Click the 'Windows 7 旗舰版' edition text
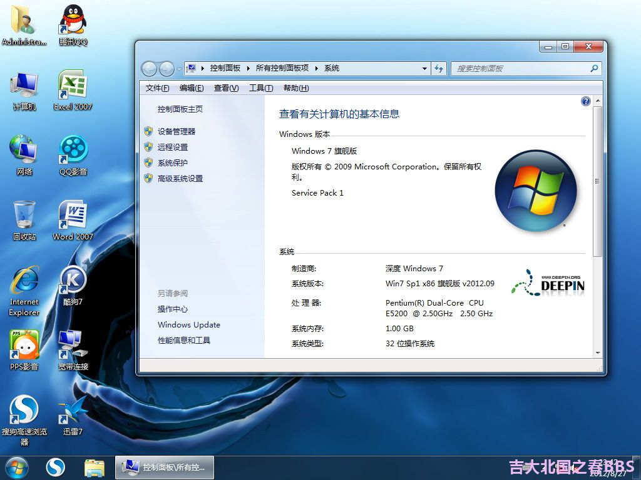The height and width of the screenshot is (480, 641). pyautogui.click(x=324, y=151)
